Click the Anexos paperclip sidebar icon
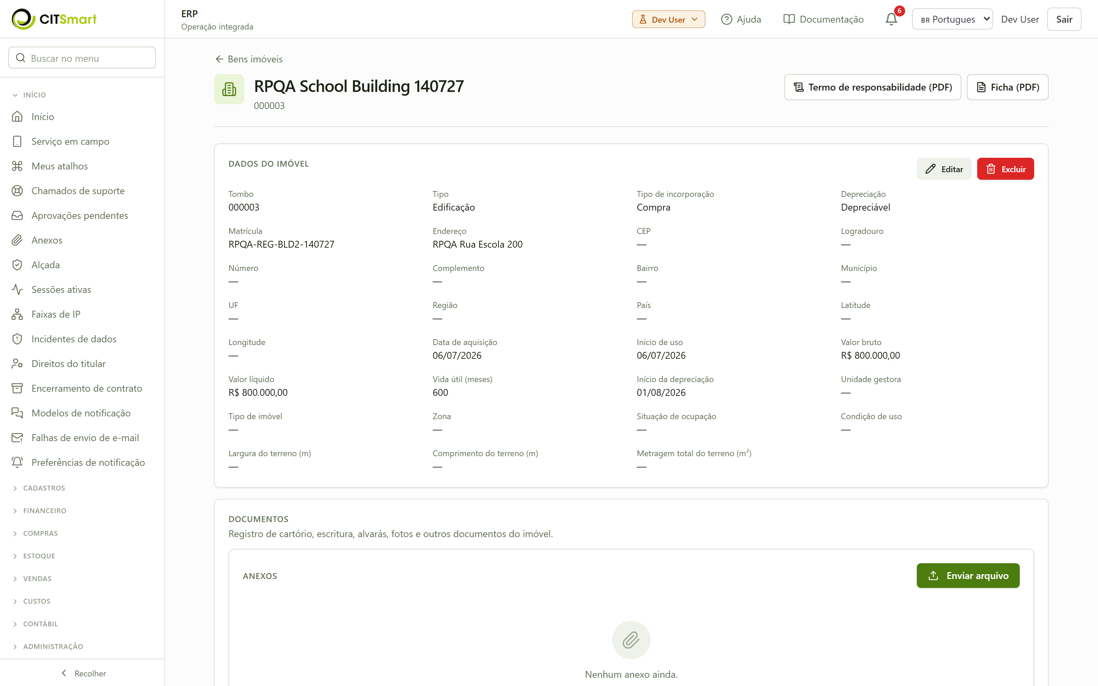The width and height of the screenshot is (1098, 686). [17, 240]
